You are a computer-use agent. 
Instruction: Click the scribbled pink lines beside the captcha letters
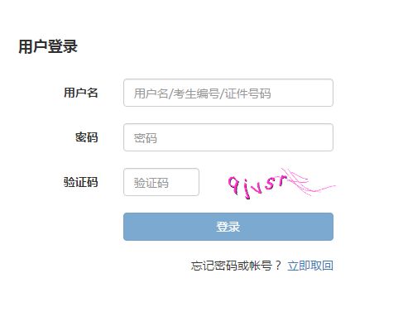tap(309, 182)
